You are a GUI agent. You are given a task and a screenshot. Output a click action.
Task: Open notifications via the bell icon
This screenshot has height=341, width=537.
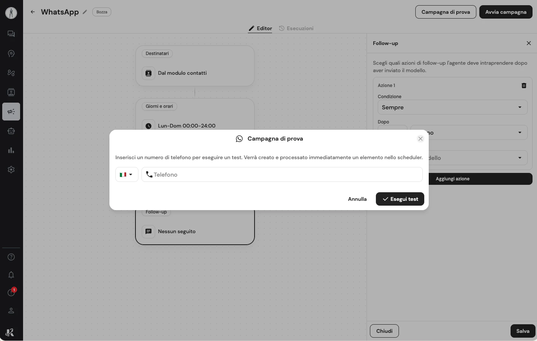11,275
